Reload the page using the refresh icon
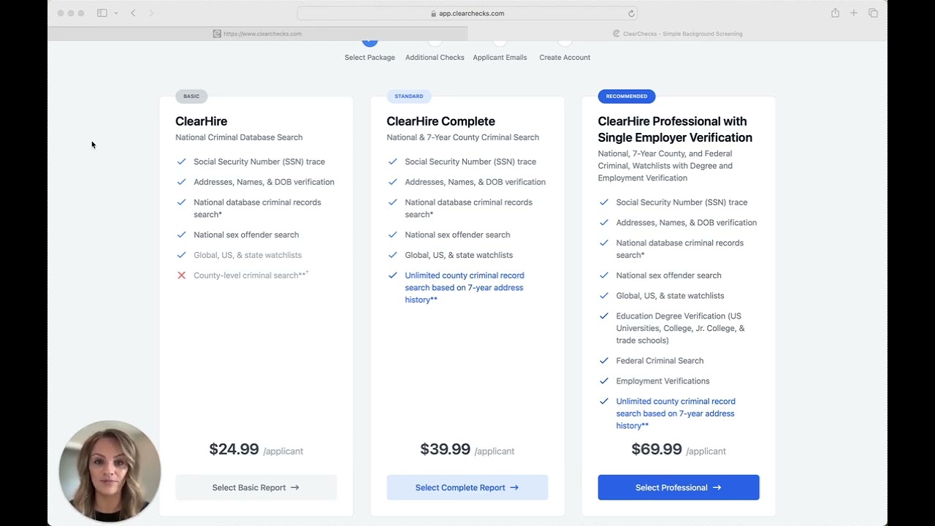The image size is (935, 526). click(x=631, y=13)
